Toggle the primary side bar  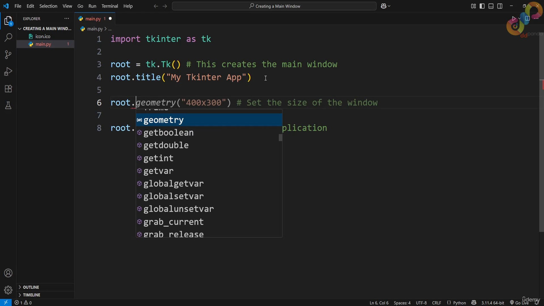point(482,6)
